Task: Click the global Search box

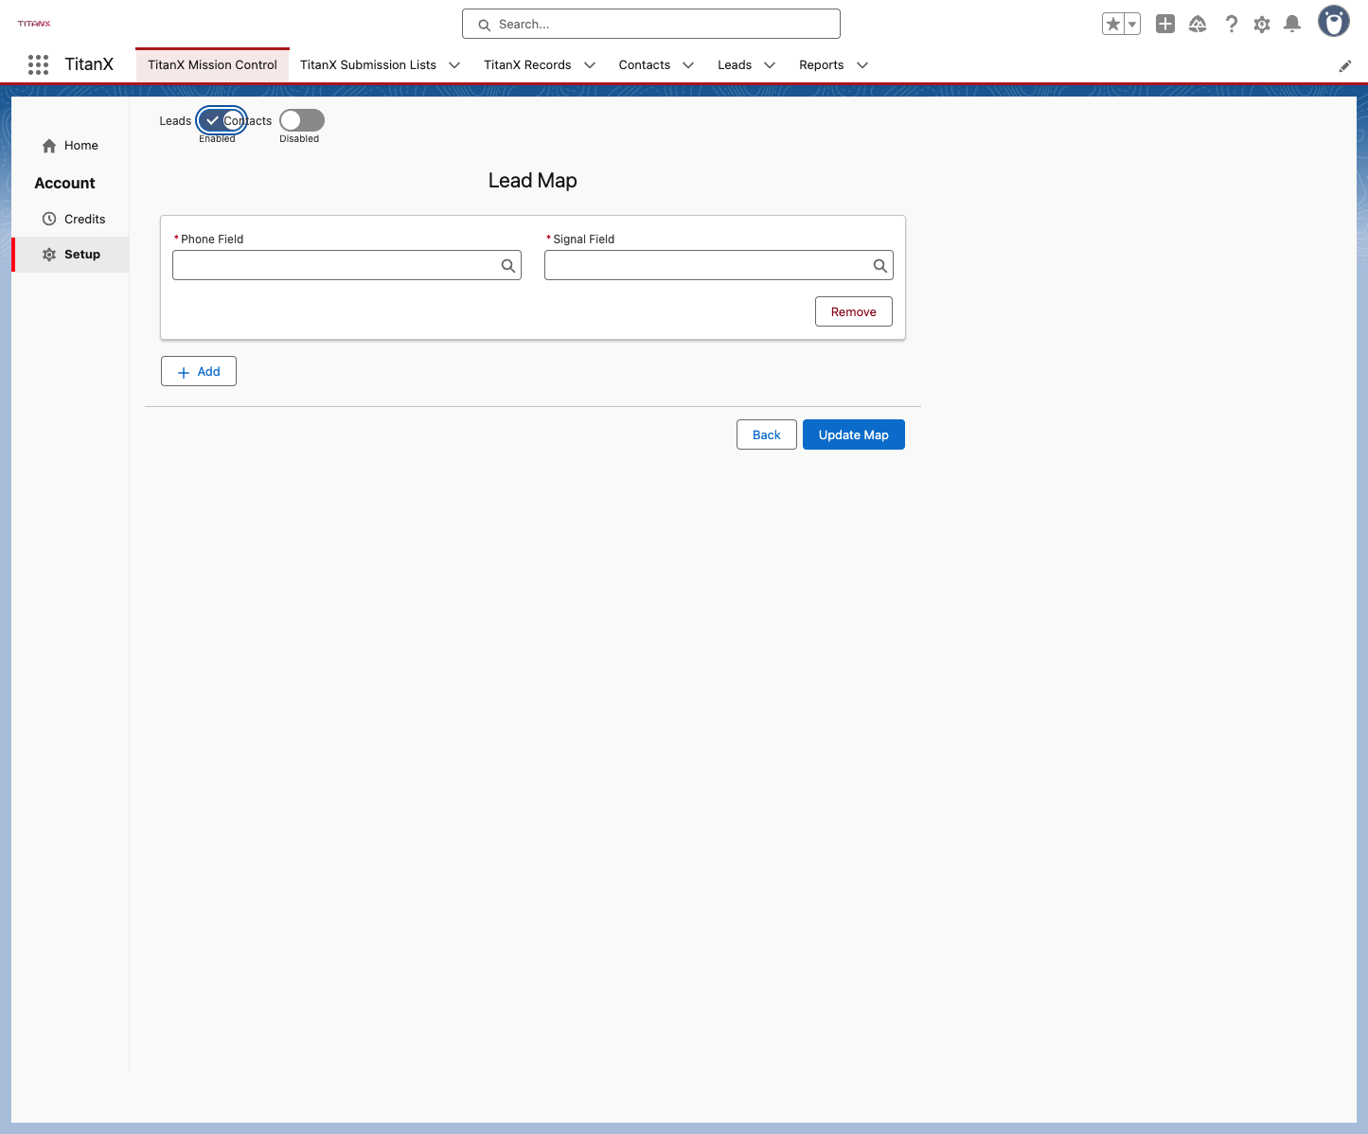Action: 651,24
